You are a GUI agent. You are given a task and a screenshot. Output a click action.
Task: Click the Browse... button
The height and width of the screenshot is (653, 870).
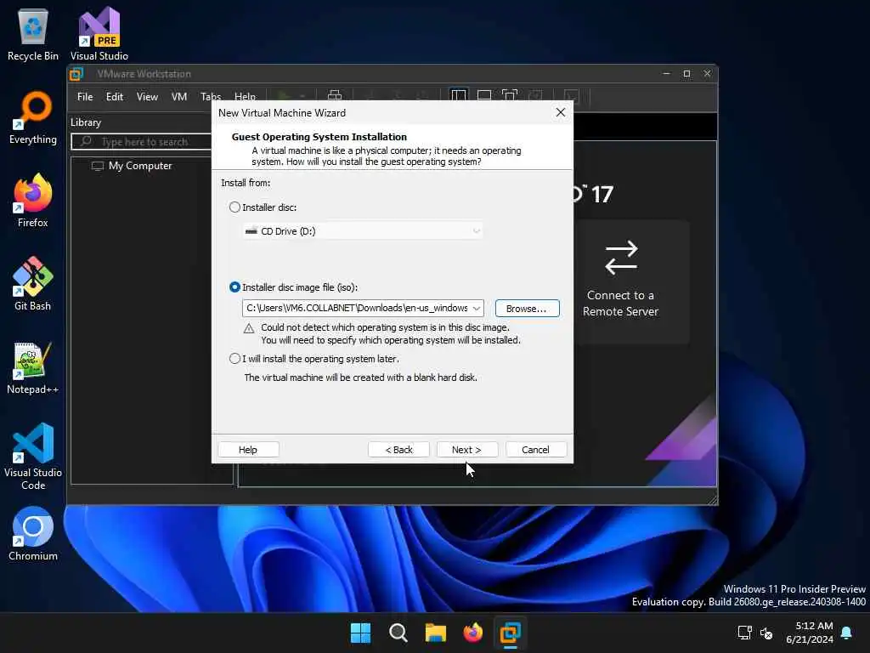[x=527, y=308]
